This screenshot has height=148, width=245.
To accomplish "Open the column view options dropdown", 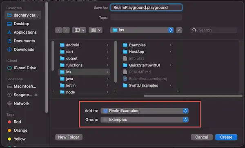I will (79, 30).
